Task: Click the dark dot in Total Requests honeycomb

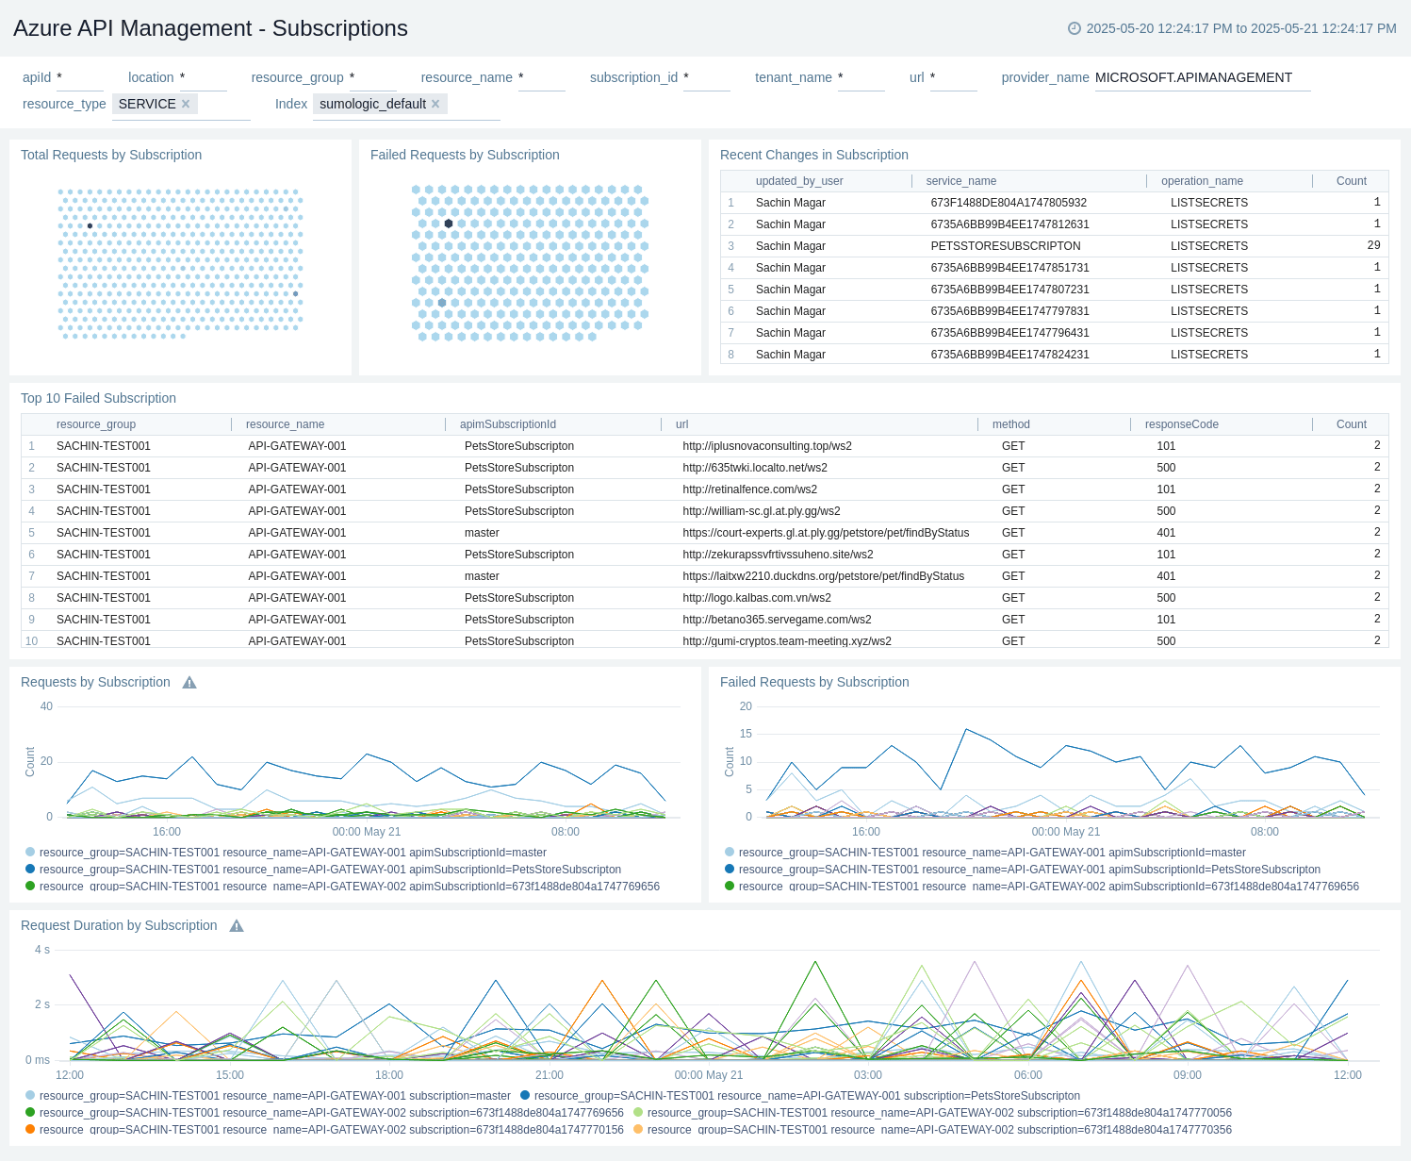Action: click(90, 225)
